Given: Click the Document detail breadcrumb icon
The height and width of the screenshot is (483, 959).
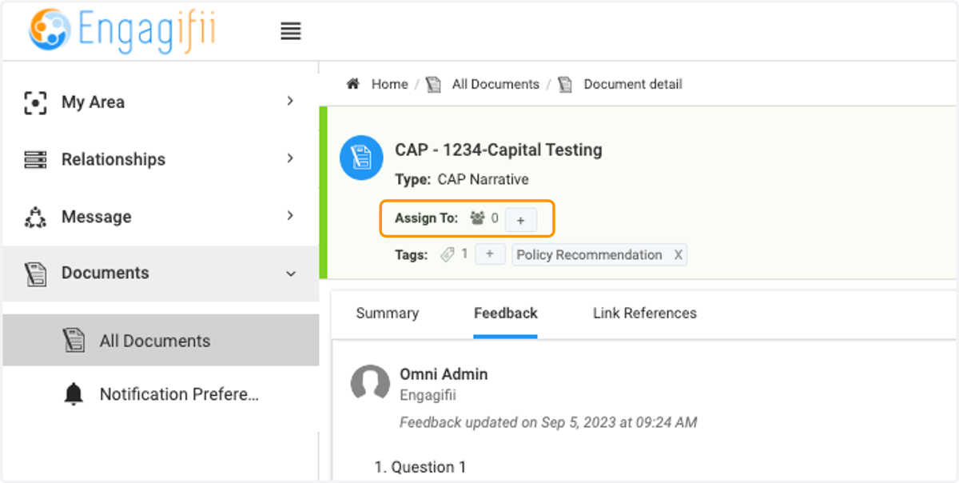Looking at the screenshot, I should pos(565,84).
